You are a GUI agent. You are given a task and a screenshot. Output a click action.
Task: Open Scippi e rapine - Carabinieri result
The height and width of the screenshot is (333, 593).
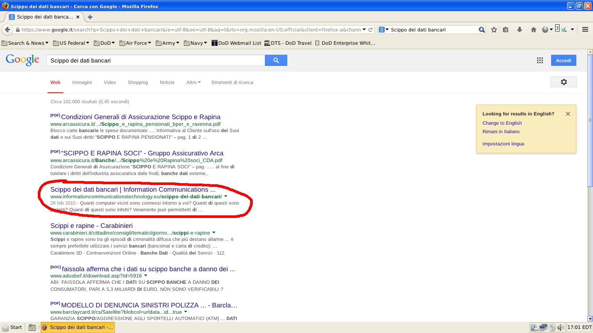92,226
